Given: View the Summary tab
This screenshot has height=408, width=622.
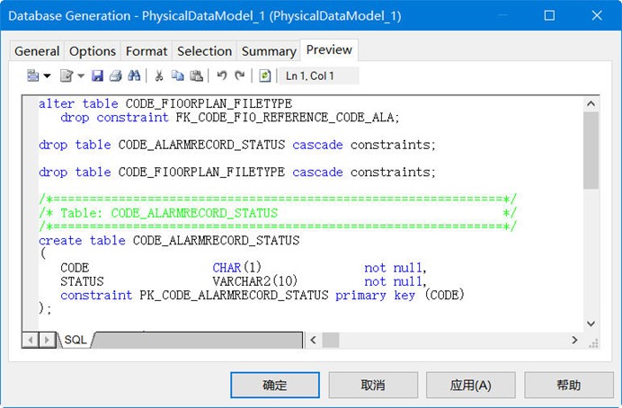Looking at the screenshot, I should click(x=269, y=51).
